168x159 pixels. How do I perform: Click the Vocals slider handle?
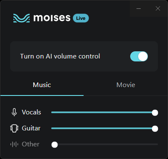pos(155,113)
